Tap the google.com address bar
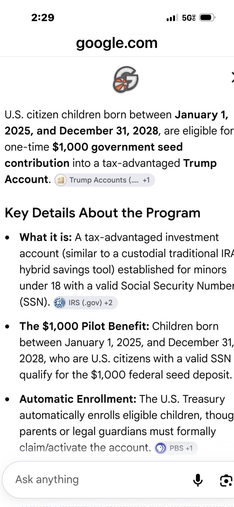The height and width of the screenshot is (507, 234). 117,43
